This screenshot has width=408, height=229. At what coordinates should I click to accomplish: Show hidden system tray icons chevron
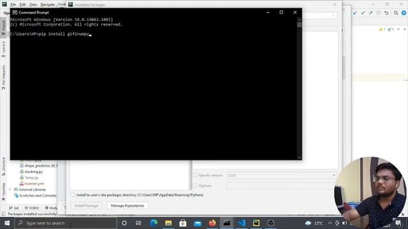point(330,223)
